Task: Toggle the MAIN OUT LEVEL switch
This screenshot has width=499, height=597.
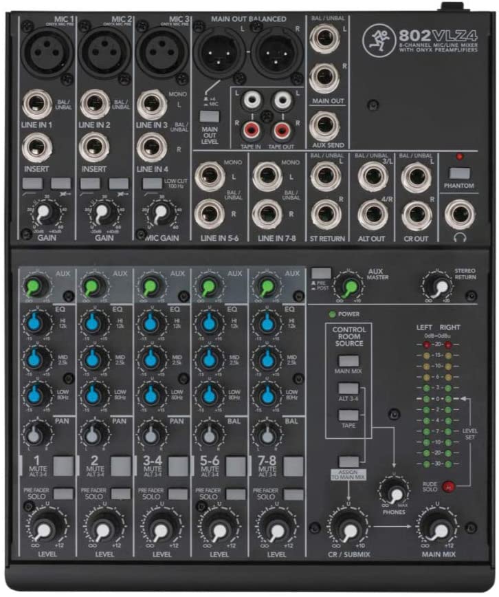Action: click(x=210, y=116)
